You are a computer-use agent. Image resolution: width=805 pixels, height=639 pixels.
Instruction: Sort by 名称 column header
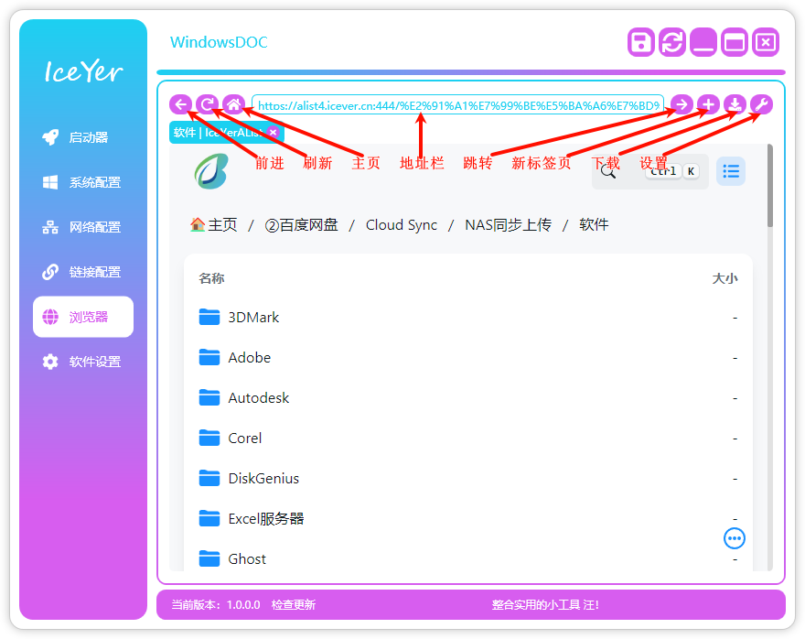click(211, 278)
